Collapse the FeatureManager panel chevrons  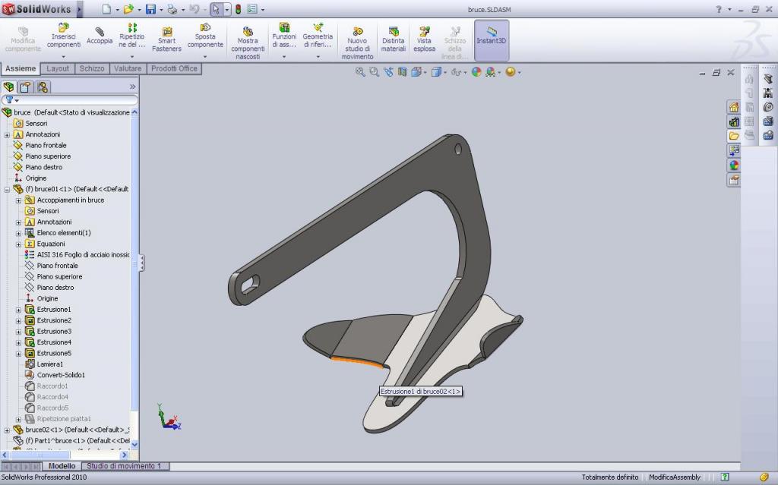tap(132, 87)
